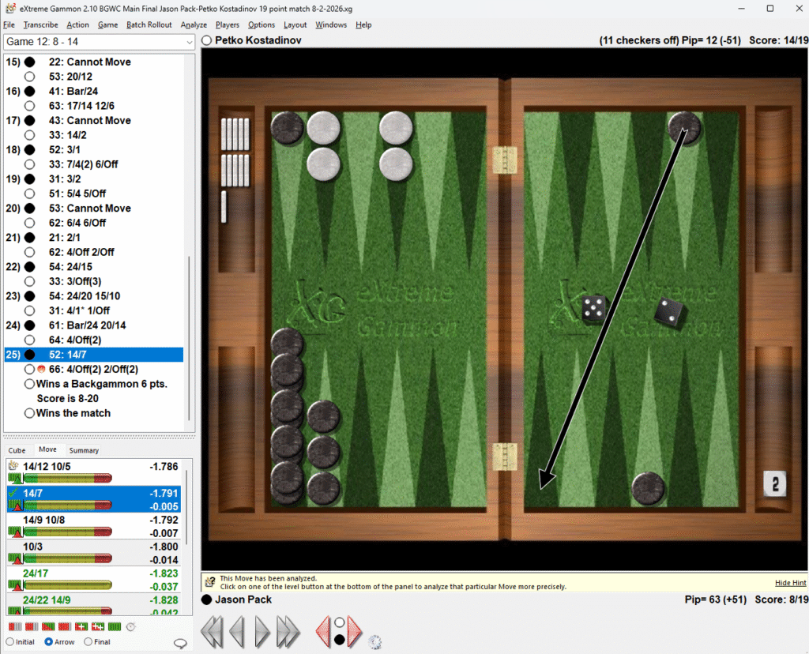Click the single-plus analysis level icon
Screen dimensions: 809x654
tap(81, 626)
